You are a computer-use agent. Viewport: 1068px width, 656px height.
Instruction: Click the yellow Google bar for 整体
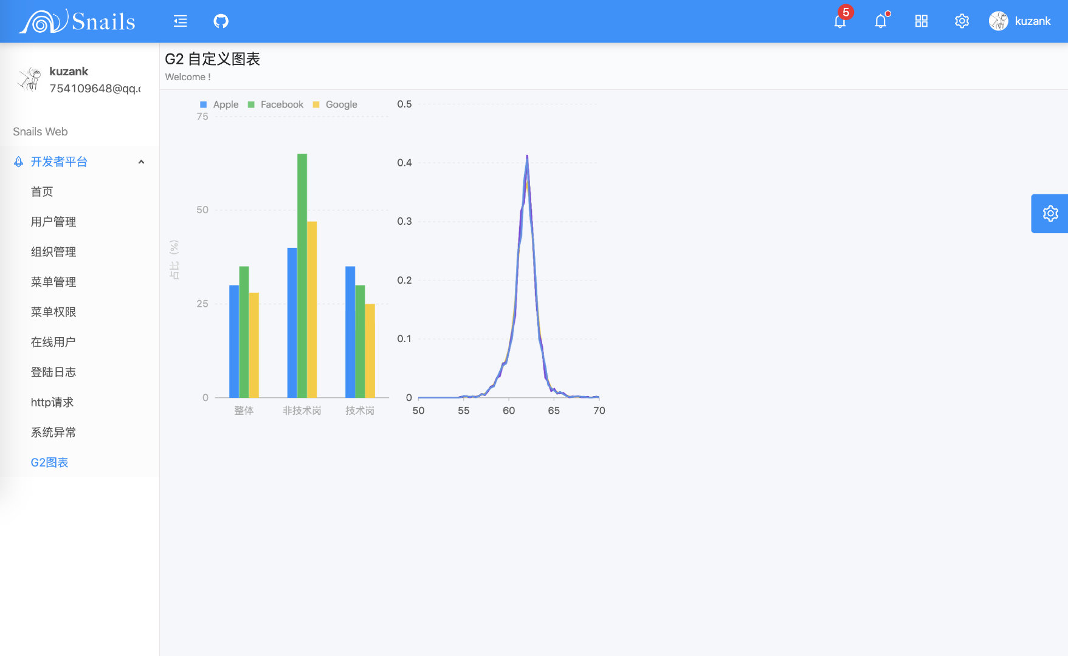pos(253,345)
